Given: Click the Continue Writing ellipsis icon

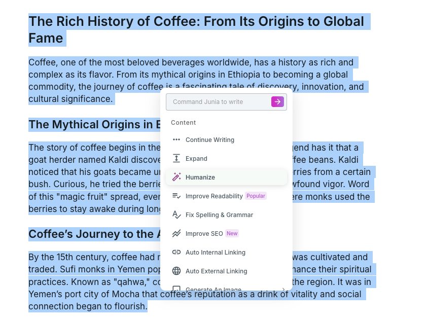Looking at the screenshot, I should click(176, 140).
